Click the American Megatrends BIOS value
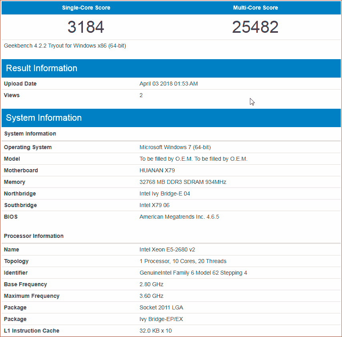Screen dimensions: 342x337 [x=179, y=217]
